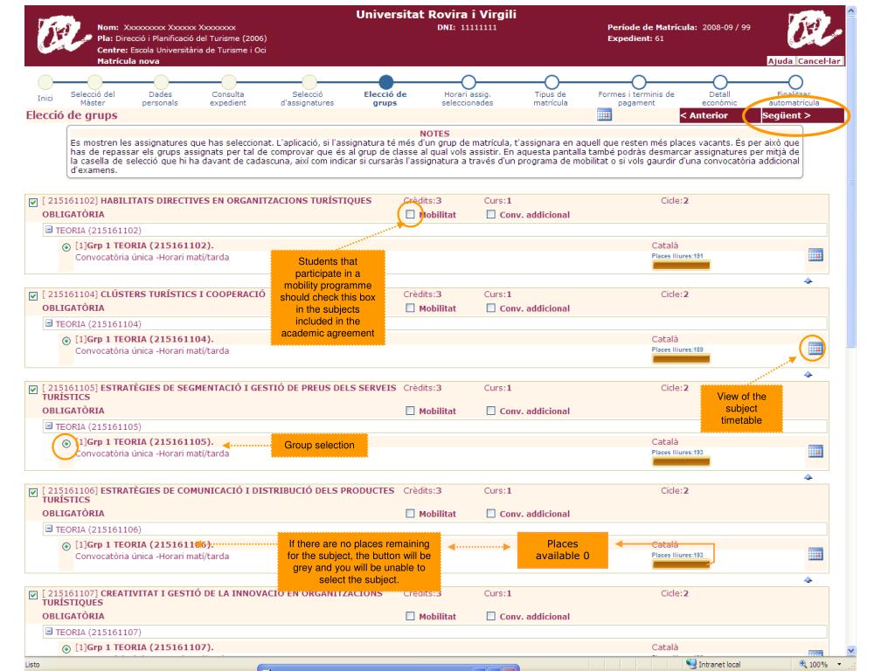This screenshot has height=671, width=895.
Task: Check Conv. addicional for subject 215161106
Action: (x=491, y=513)
